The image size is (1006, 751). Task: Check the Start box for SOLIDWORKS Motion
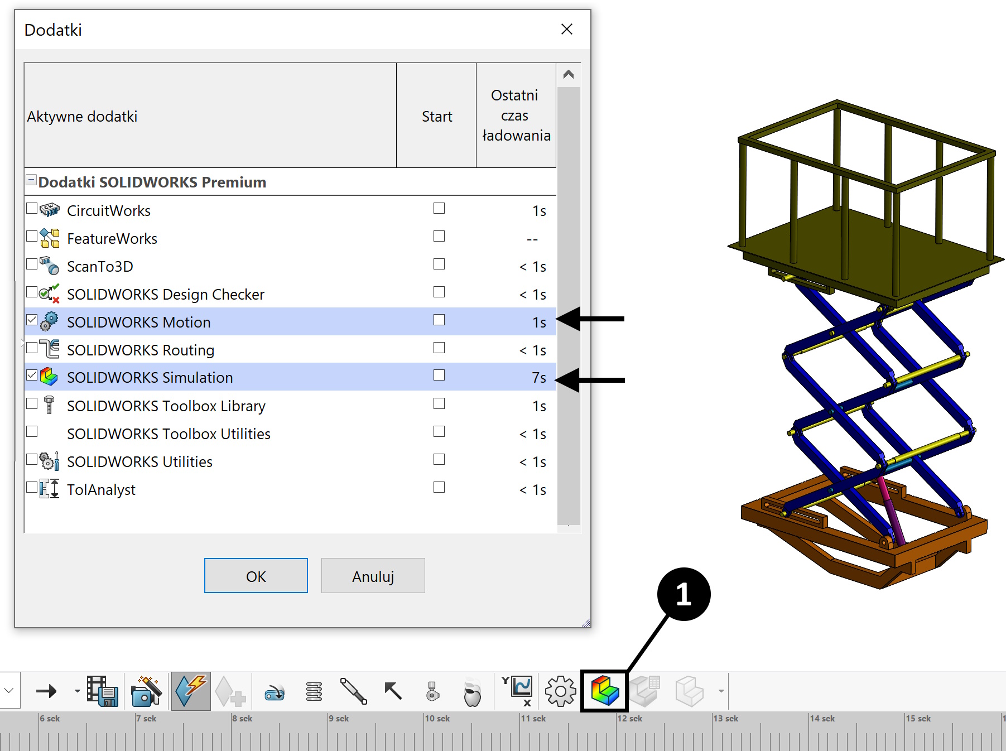[439, 320]
